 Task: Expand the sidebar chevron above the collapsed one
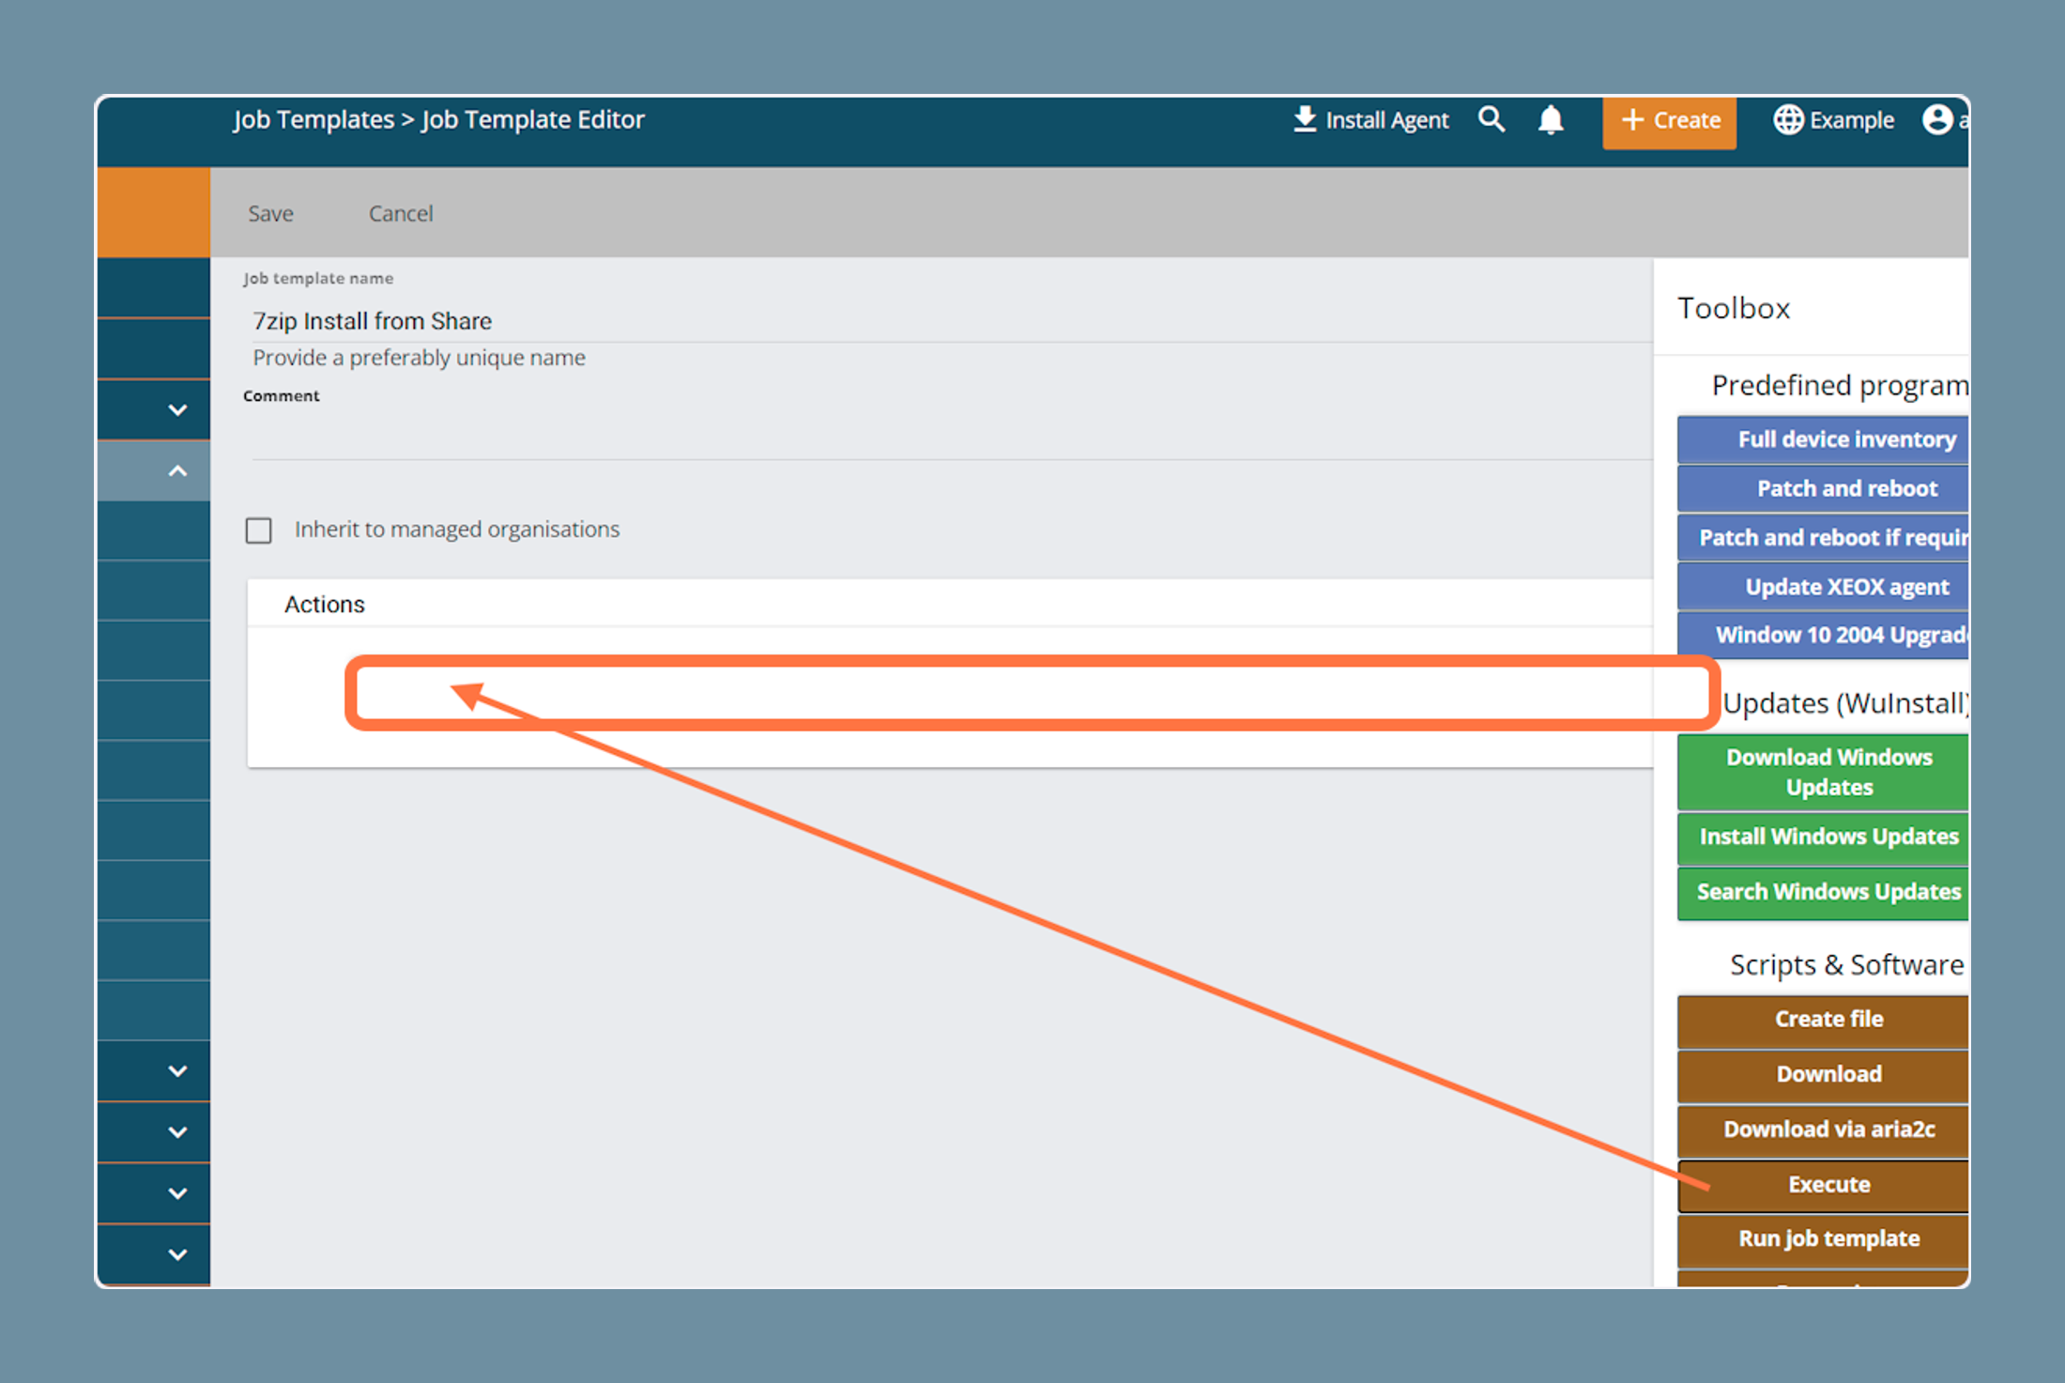click(x=177, y=410)
